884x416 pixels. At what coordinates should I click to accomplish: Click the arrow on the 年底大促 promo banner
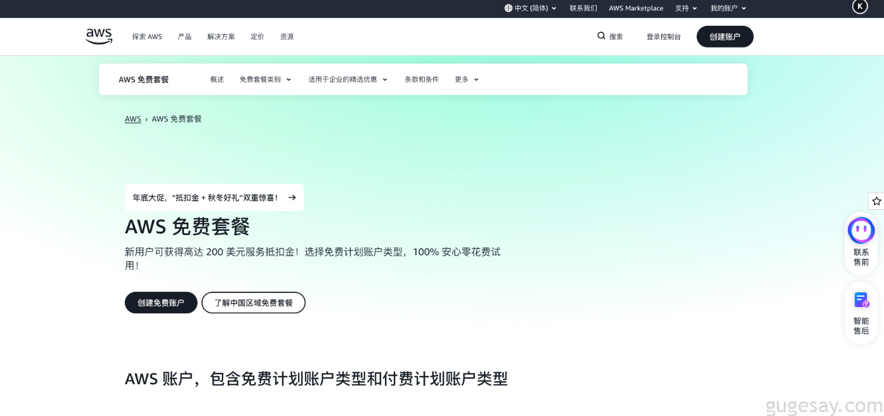292,198
